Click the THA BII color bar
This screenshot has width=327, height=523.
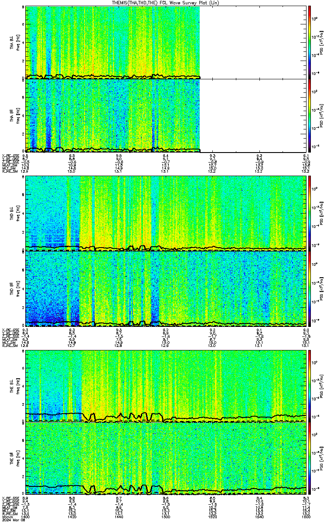310,115
